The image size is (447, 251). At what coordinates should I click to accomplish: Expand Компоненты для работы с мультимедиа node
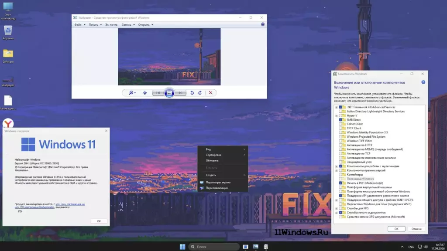click(337, 166)
